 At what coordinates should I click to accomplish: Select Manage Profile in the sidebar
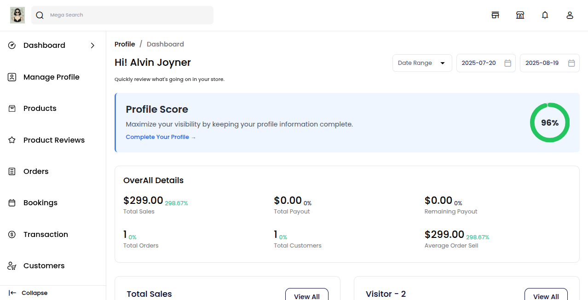point(51,77)
